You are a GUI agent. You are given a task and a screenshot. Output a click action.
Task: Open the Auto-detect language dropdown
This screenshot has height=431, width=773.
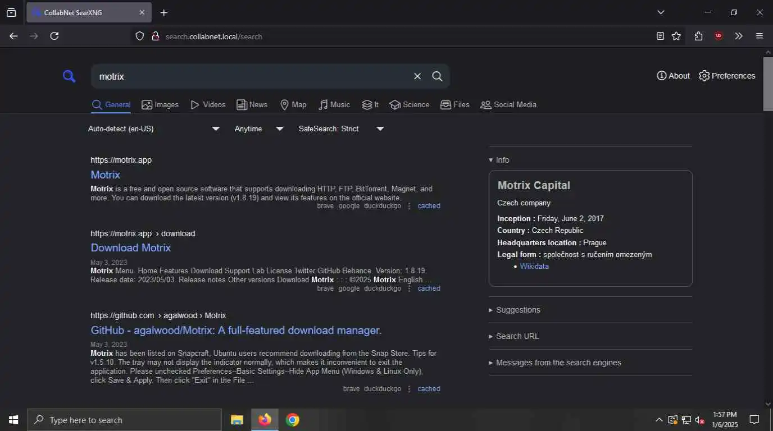tap(154, 129)
